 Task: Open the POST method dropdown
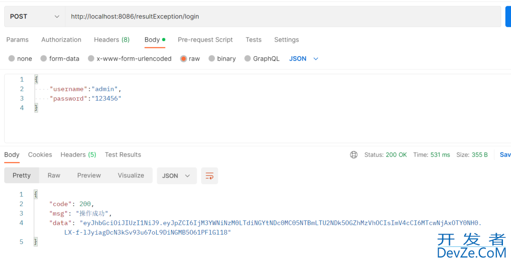35,17
